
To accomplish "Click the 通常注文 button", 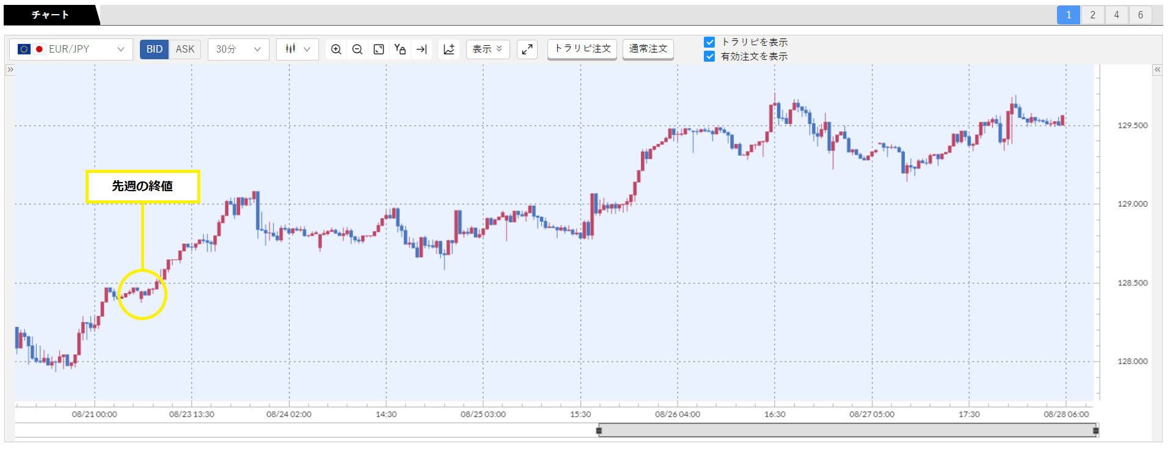I will (x=648, y=49).
